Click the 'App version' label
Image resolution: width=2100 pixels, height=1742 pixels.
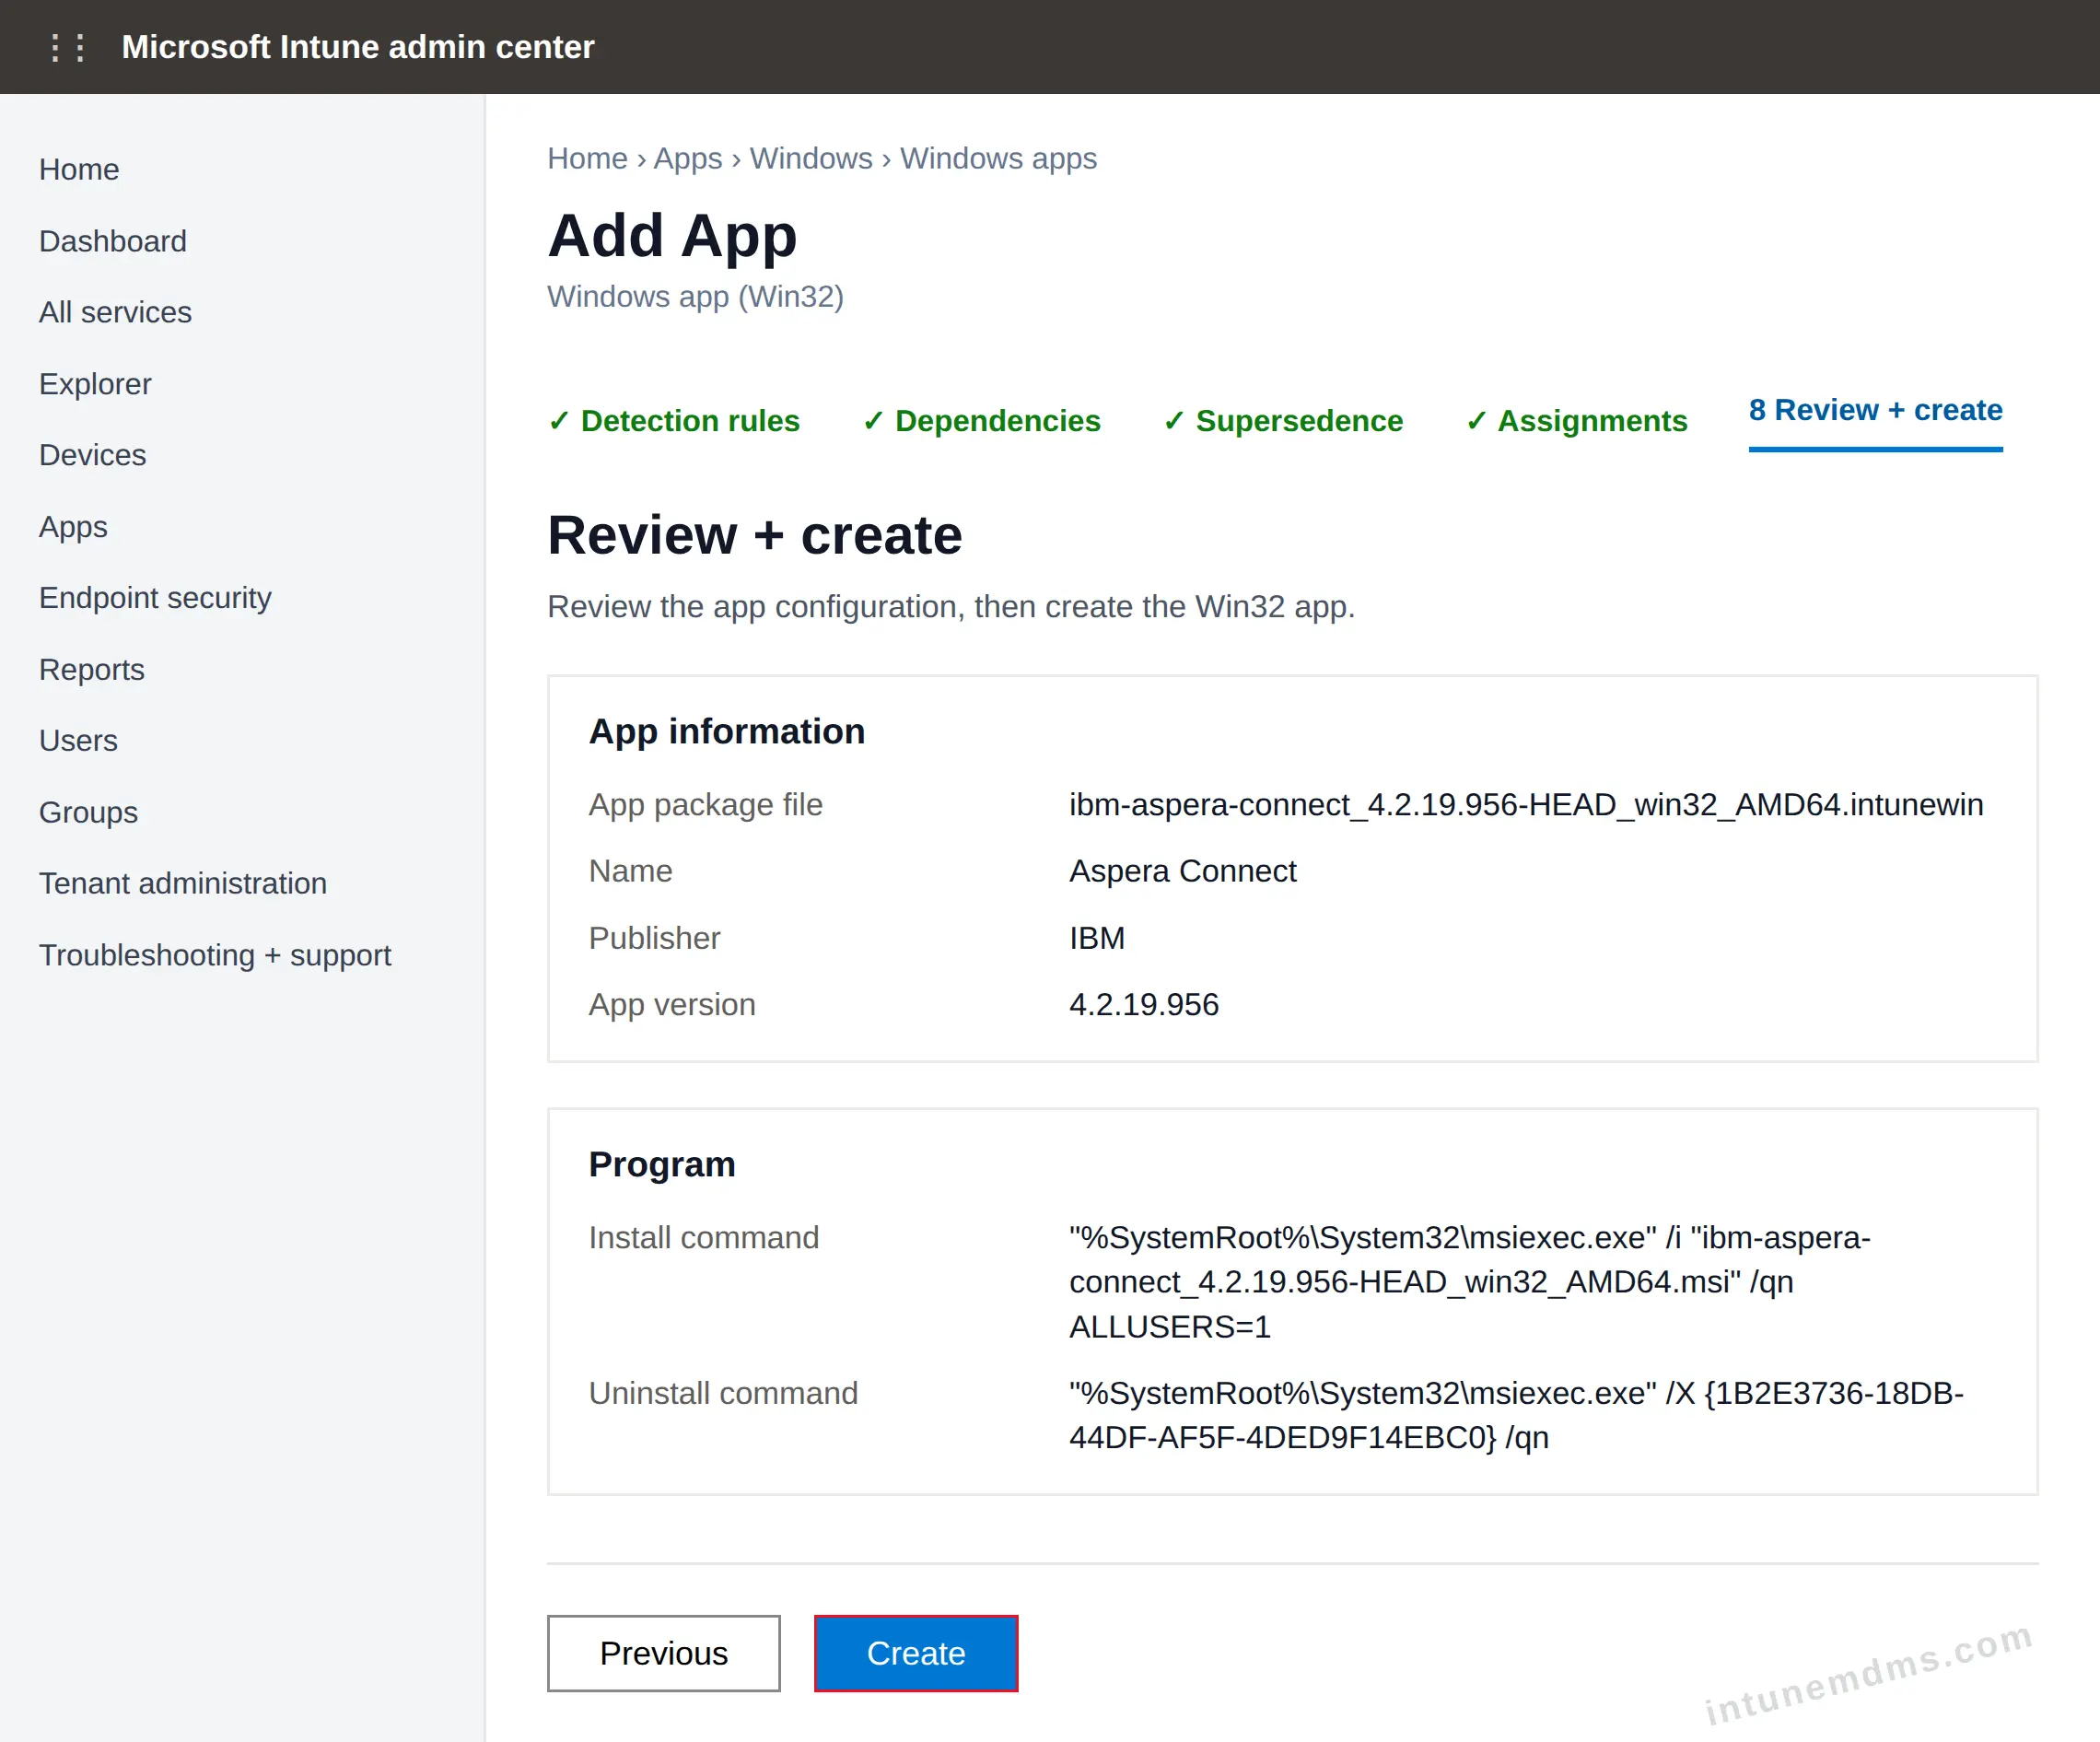(x=672, y=1004)
